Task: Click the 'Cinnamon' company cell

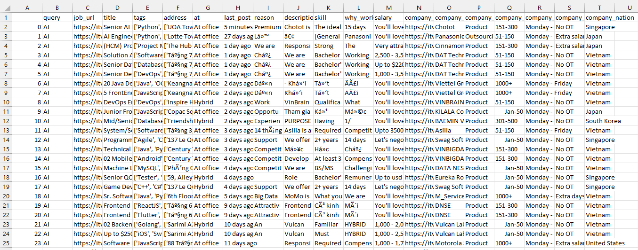Action: 449,46
